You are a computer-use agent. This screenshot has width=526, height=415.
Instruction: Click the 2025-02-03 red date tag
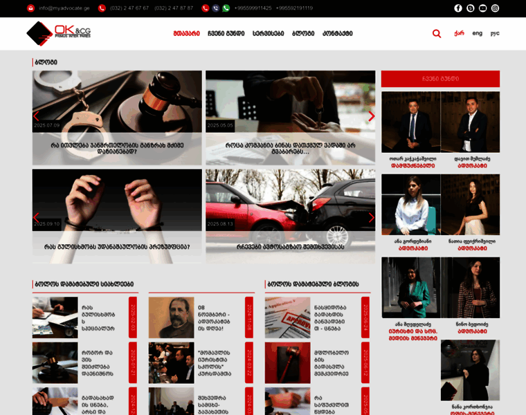133,317
